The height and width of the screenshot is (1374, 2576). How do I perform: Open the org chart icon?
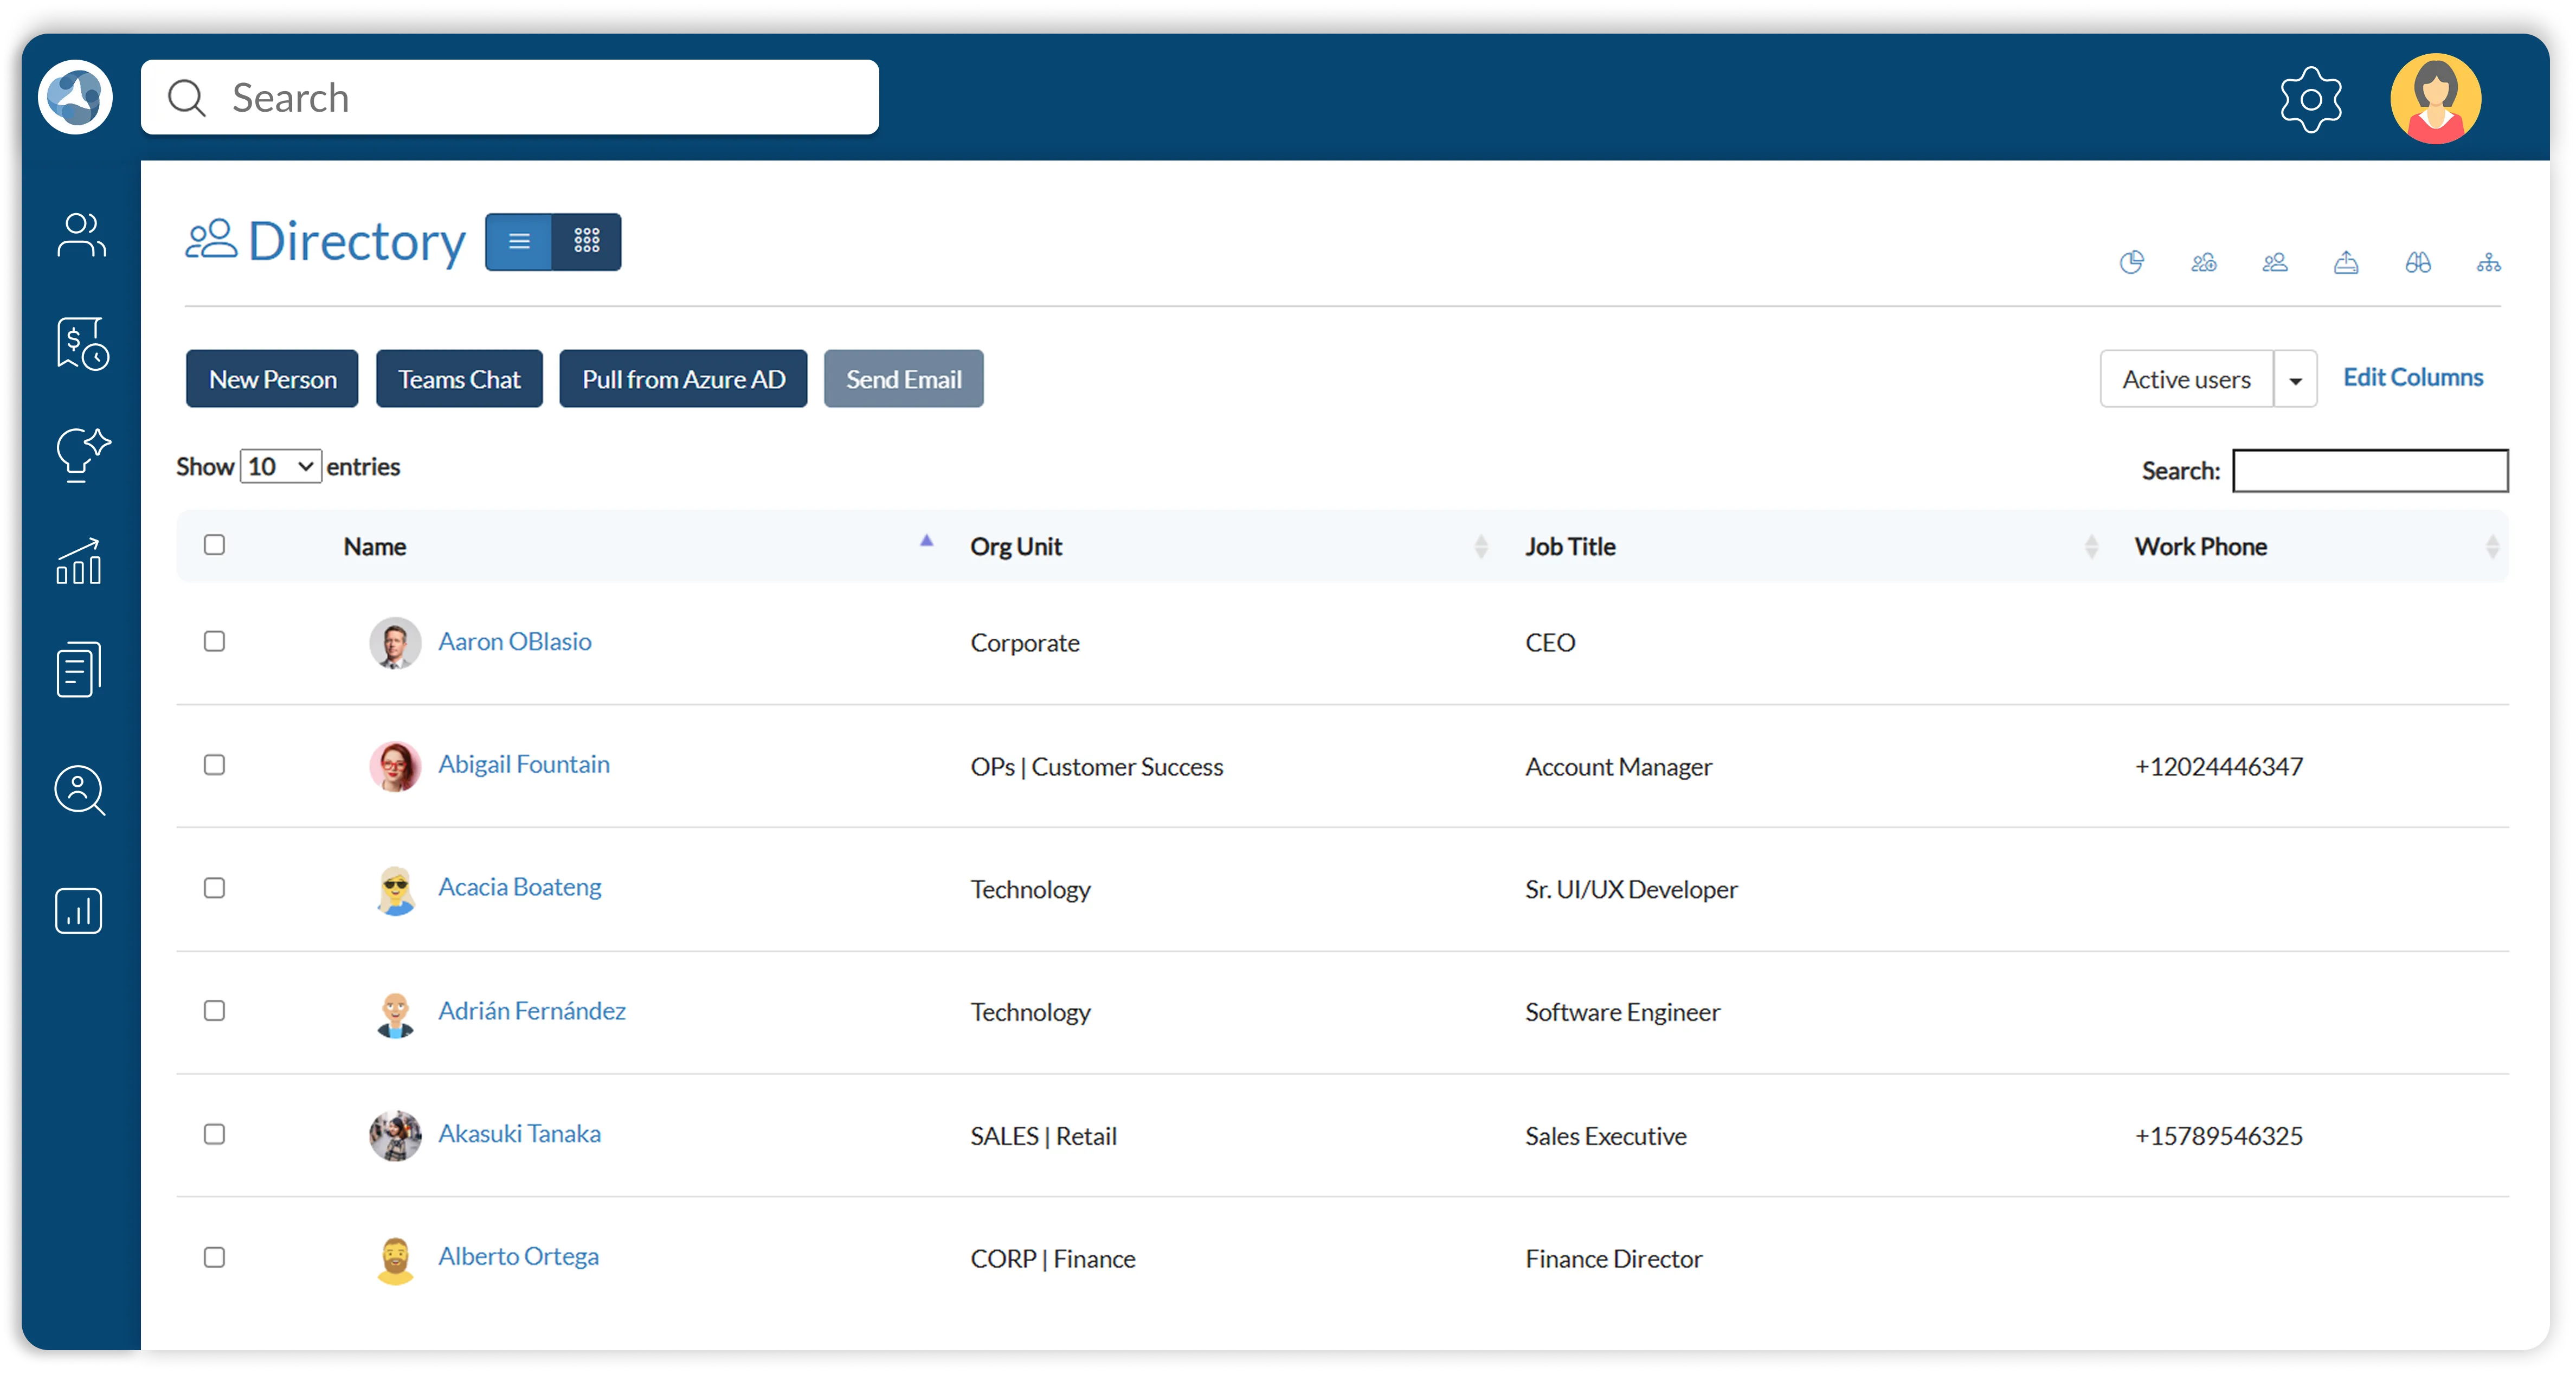[2489, 262]
